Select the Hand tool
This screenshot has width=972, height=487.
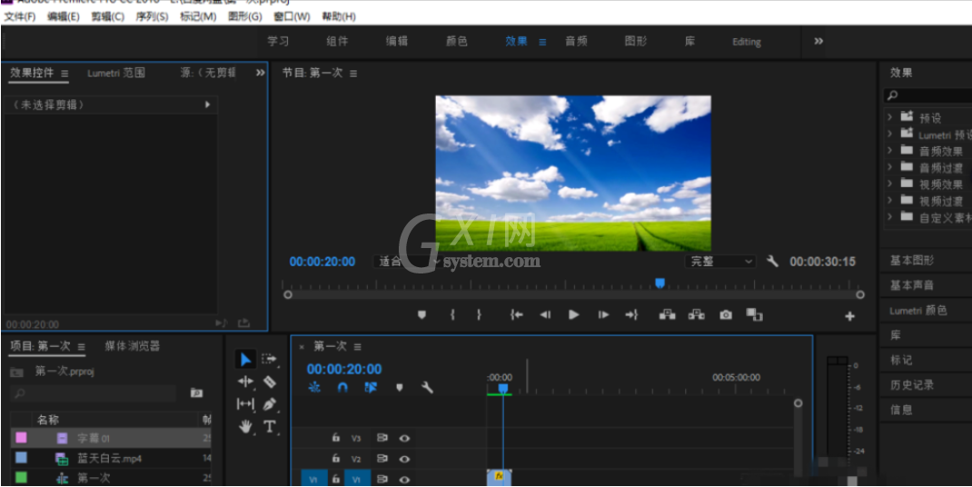(x=246, y=426)
